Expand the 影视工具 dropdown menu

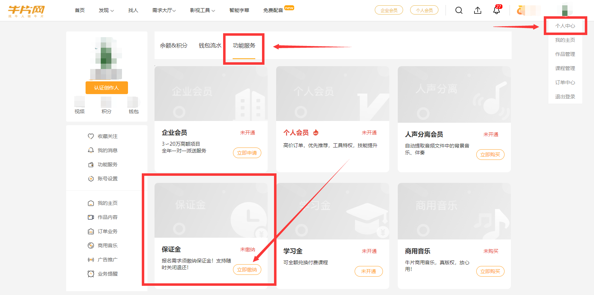click(202, 10)
